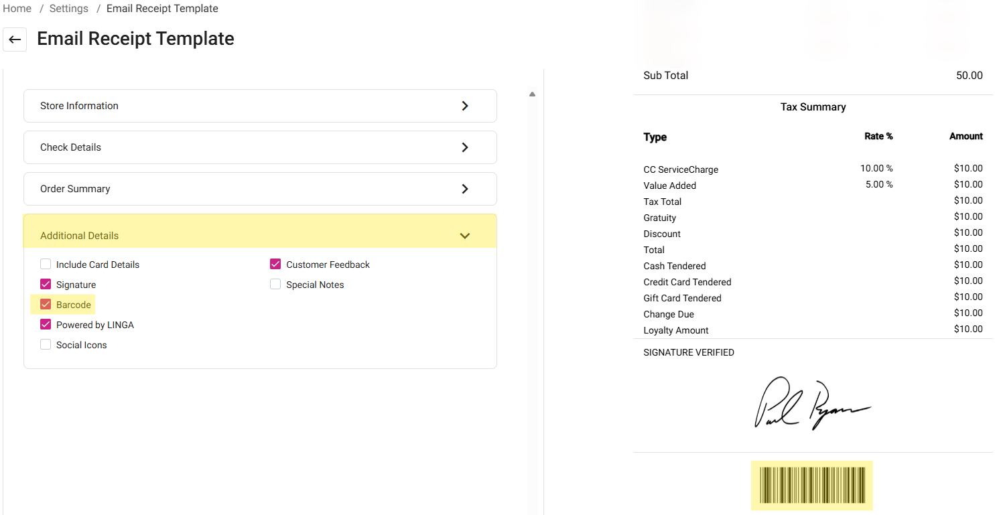Click the signature image in receipt preview
Viewport: 995px width, 515px height.
[x=811, y=403]
